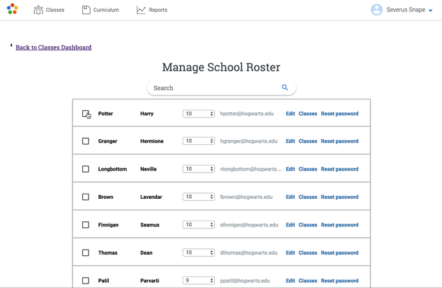The image size is (442, 288).
Task: Open Classes for Harry Potter
Action: pos(308,114)
